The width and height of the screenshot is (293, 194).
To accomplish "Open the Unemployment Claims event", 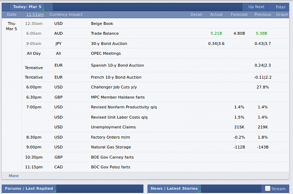I will [113, 127].
